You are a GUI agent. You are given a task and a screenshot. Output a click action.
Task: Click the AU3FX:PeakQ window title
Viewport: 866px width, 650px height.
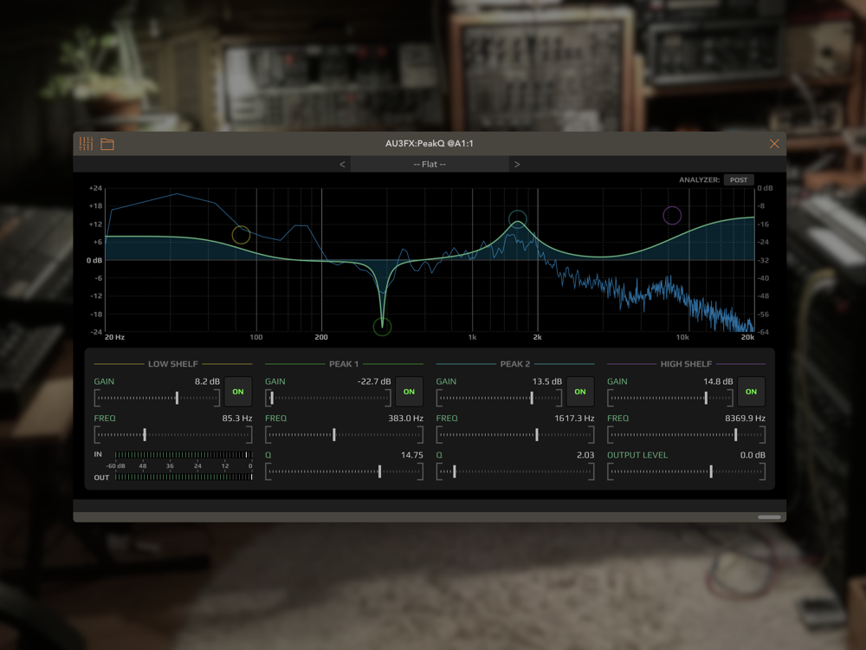(430, 143)
